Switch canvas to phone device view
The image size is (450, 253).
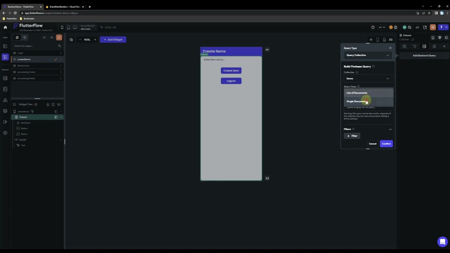62,27
